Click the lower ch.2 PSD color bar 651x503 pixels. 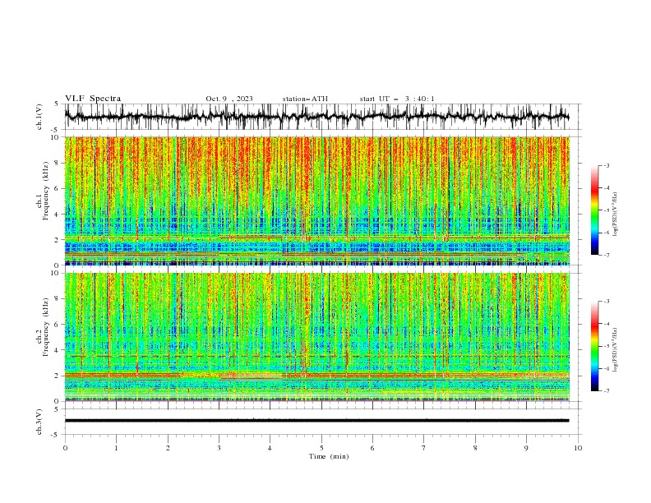click(595, 346)
